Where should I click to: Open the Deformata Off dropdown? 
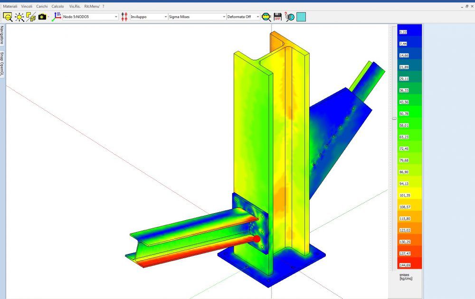click(x=258, y=17)
